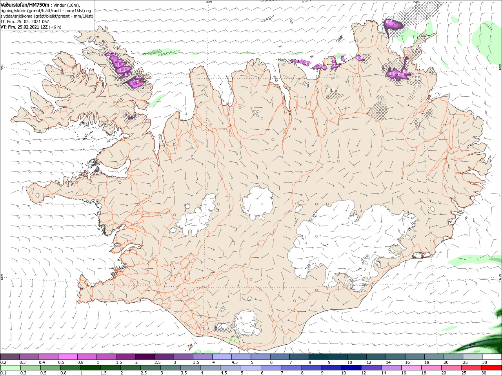Click the '4.7' value in the bottom-right rain area

click(x=473, y=345)
